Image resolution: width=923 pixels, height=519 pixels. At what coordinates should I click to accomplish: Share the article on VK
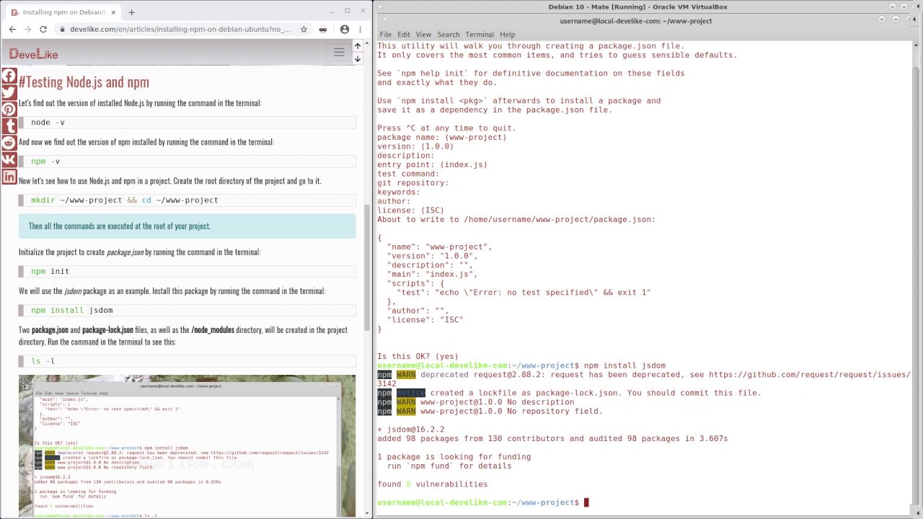(x=9, y=159)
